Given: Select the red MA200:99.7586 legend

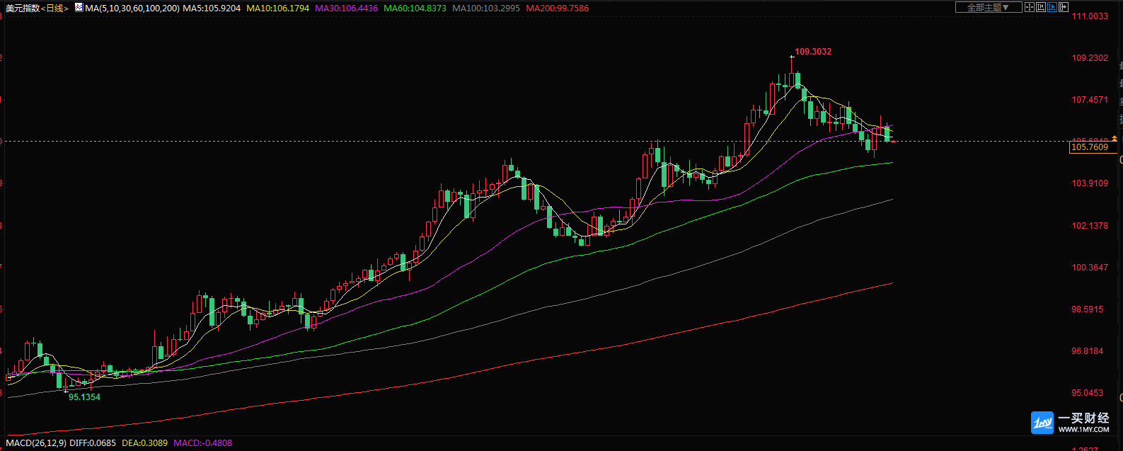Looking at the screenshot, I should [x=558, y=8].
